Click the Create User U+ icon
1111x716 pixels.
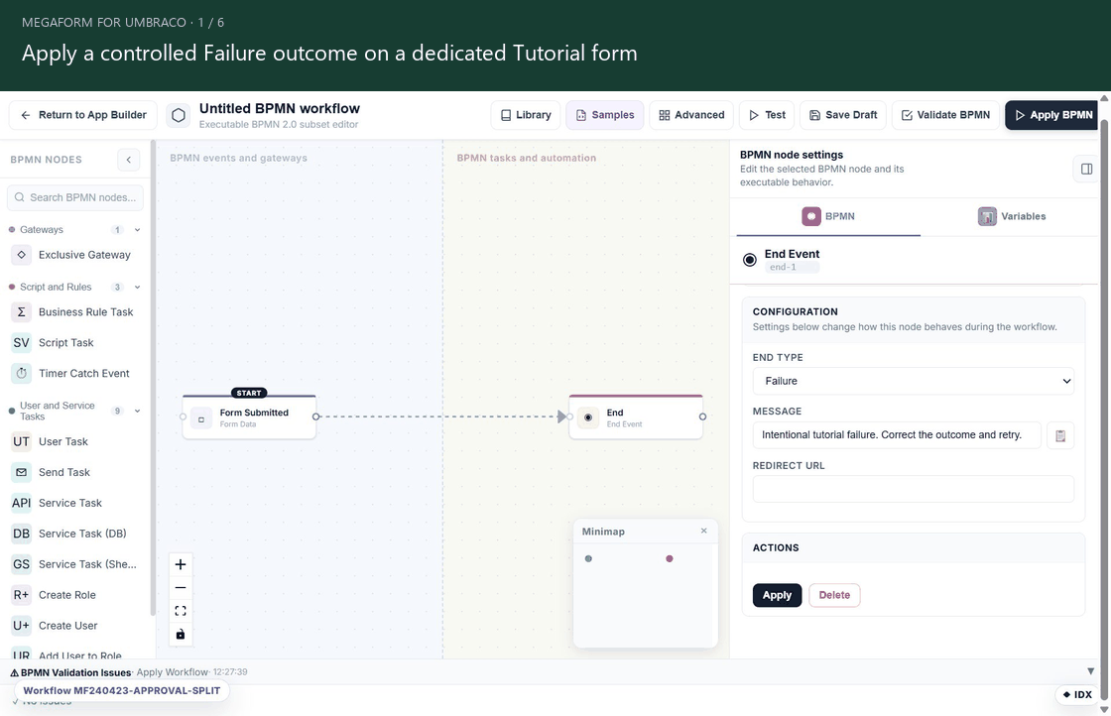point(21,626)
